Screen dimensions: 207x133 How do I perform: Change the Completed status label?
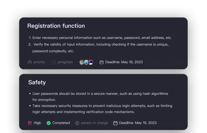point(61,123)
